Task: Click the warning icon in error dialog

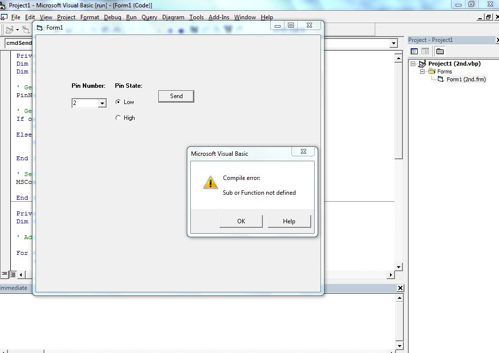Action: tap(211, 182)
